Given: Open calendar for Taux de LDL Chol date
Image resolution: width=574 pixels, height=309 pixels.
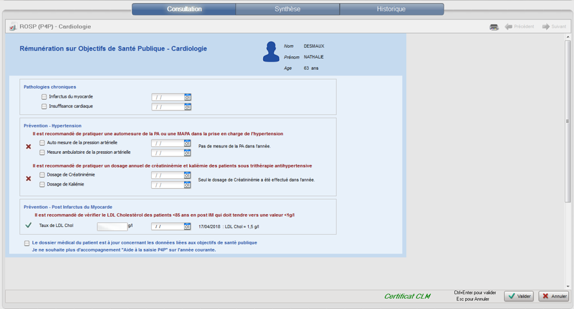Looking at the screenshot, I should (187, 226).
